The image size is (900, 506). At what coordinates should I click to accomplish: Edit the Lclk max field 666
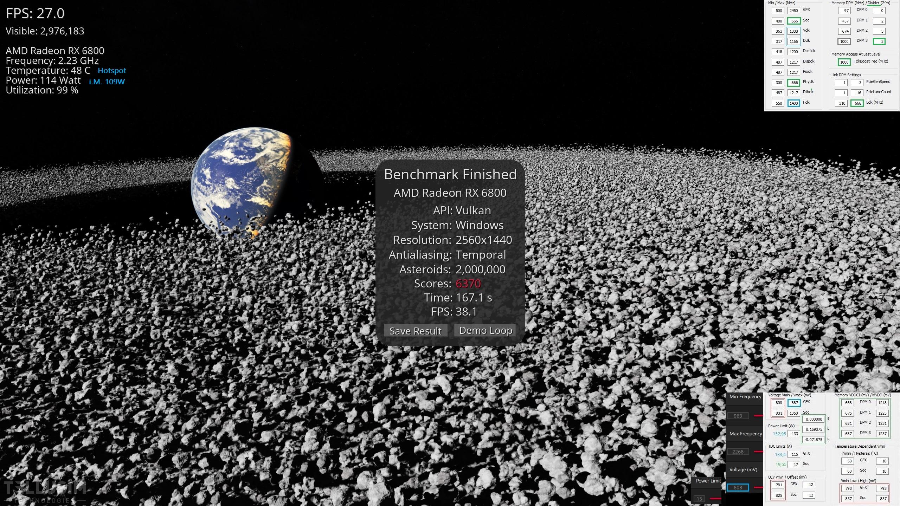click(x=857, y=103)
